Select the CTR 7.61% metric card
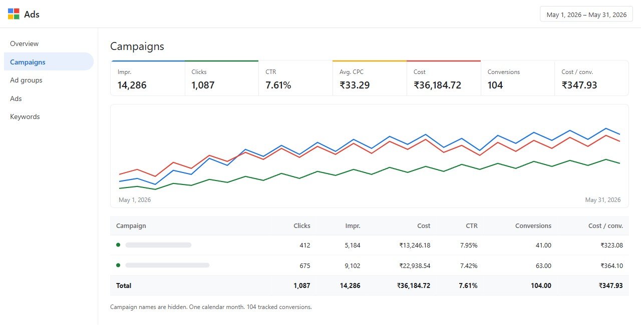Image resolution: width=641 pixels, height=325 pixels. click(x=295, y=78)
